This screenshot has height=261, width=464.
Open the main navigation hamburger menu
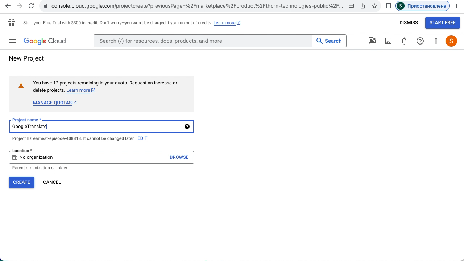click(12, 41)
